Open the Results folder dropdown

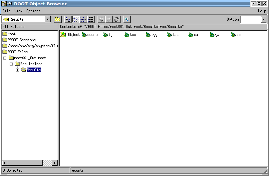[x=48, y=19]
